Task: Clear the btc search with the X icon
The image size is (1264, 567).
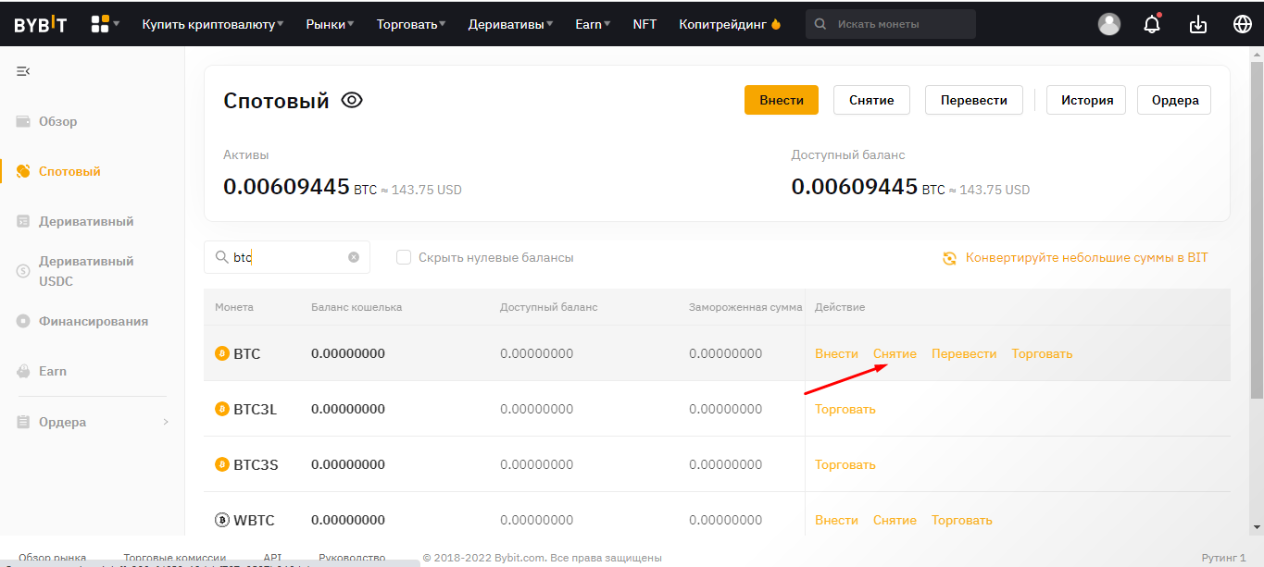Action: (354, 257)
